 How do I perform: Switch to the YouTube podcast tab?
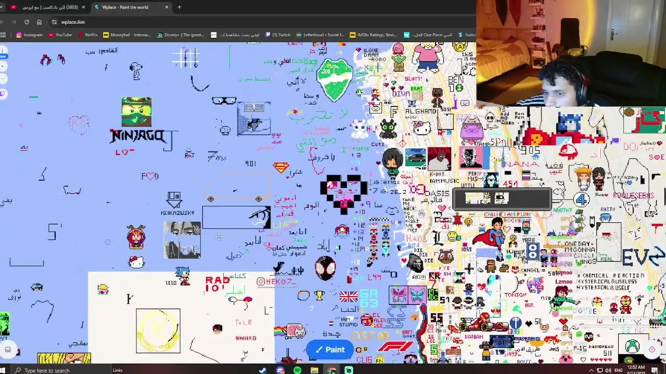click(47, 7)
